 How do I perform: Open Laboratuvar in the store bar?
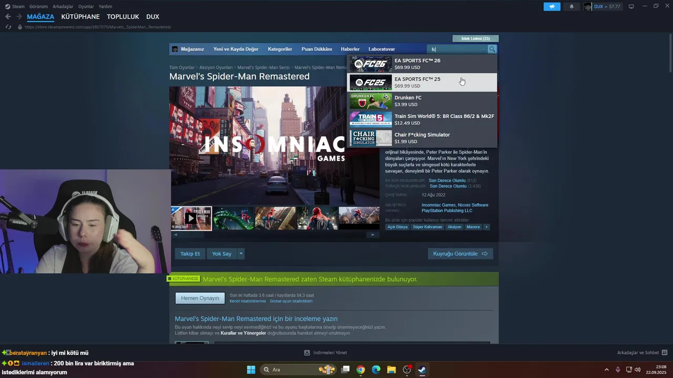pos(382,49)
